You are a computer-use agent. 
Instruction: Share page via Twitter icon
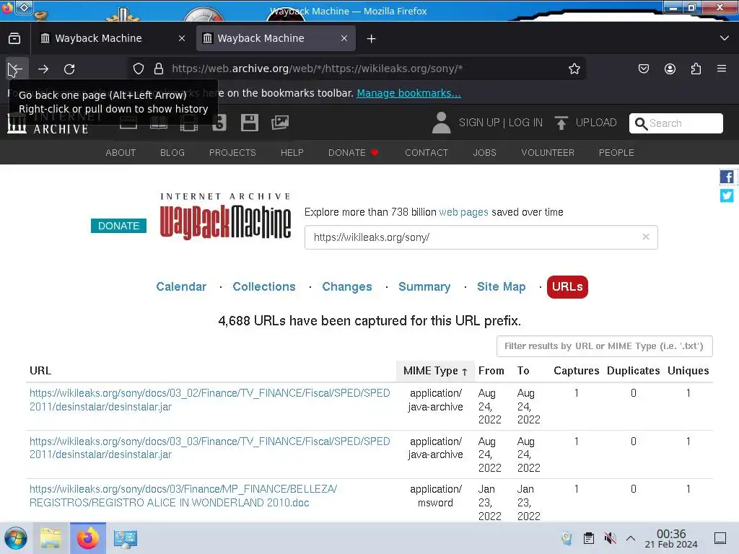(726, 195)
